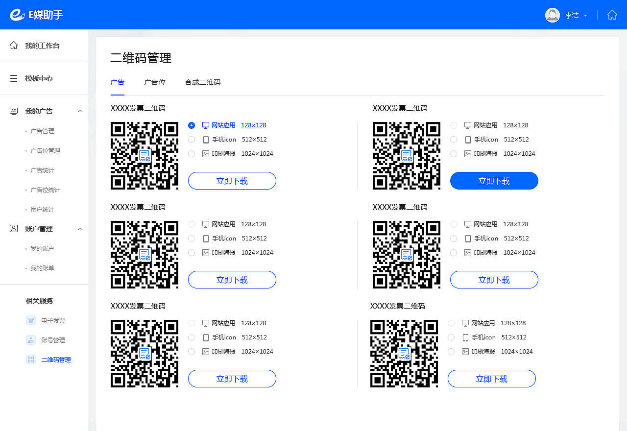This screenshot has width=627, height=431.
Task: Select 手机icon radio under the checked 网站应用 radio
Action: (192, 140)
